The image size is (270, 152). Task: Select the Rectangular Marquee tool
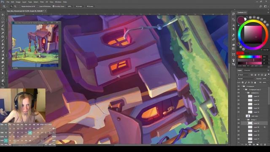point(3,18)
